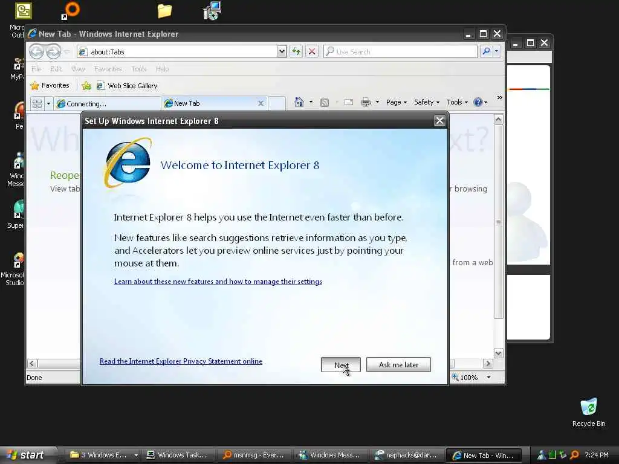Click the Next button
The image size is (619, 464).
point(341,364)
